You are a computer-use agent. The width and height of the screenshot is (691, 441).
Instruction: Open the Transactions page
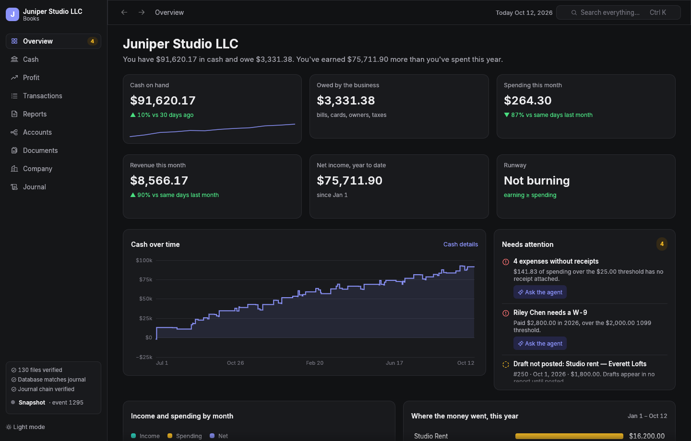(x=53, y=96)
